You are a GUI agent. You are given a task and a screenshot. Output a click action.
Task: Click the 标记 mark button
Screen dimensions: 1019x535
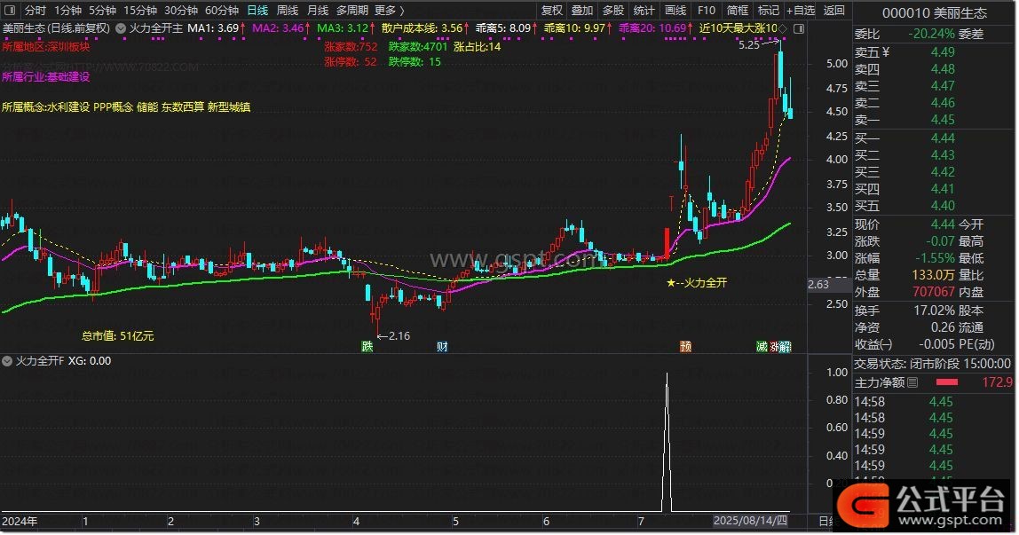(x=769, y=11)
